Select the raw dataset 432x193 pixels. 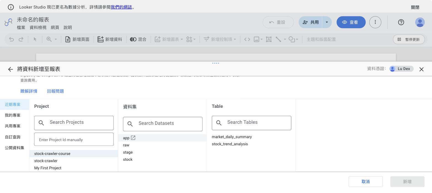click(163, 145)
